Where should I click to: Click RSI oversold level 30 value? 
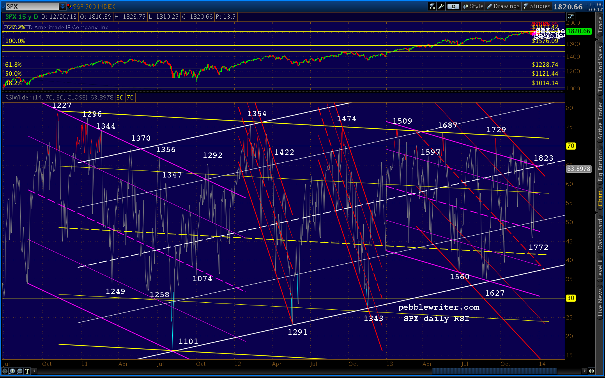pos(120,98)
